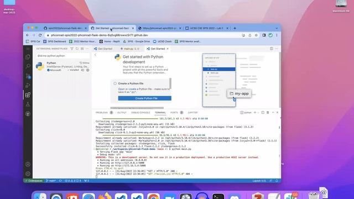Switch to the Jupyter panel tab
Screen dimensions: 354x199
click(192, 113)
